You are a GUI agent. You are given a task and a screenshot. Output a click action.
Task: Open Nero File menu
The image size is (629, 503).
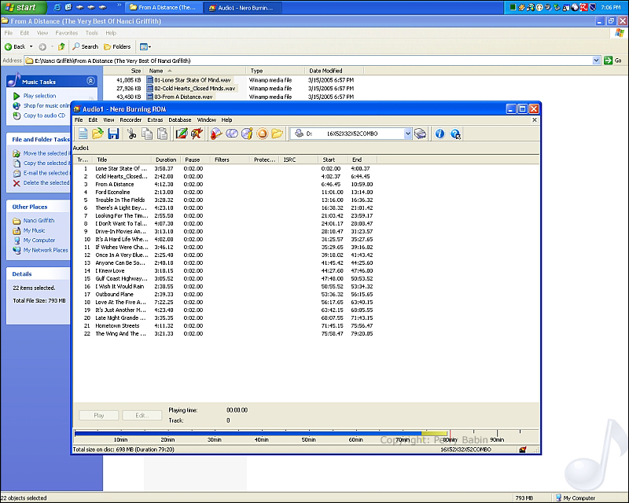click(x=79, y=120)
